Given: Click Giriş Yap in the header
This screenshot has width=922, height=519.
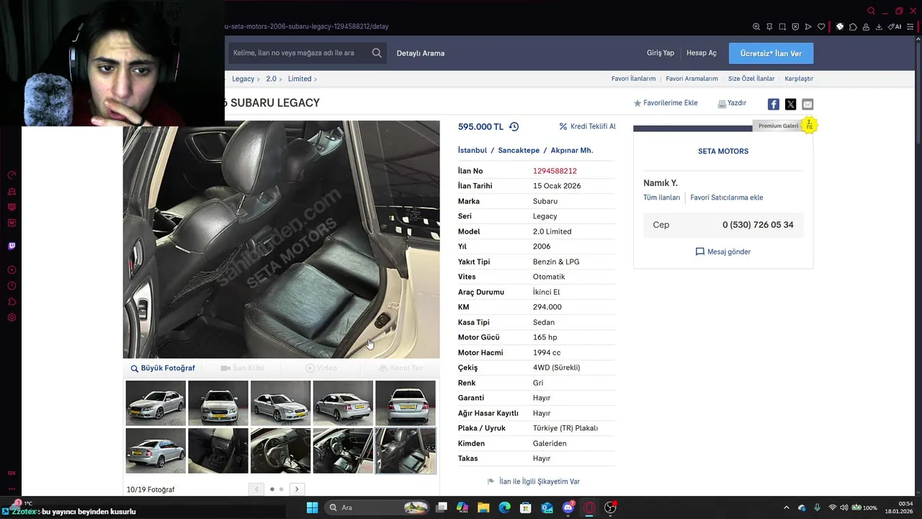Looking at the screenshot, I should tap(661, 53).
